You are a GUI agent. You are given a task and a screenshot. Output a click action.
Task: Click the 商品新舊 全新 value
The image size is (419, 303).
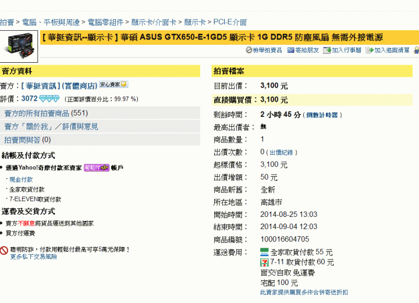[x=268, y=190]
